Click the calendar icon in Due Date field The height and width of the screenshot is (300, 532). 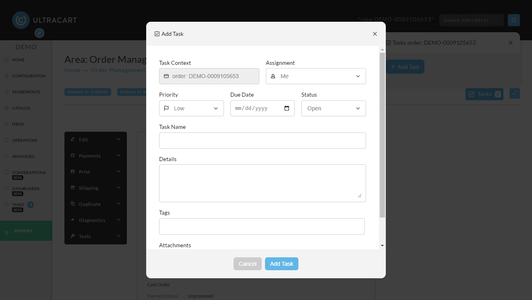(287, 108)
